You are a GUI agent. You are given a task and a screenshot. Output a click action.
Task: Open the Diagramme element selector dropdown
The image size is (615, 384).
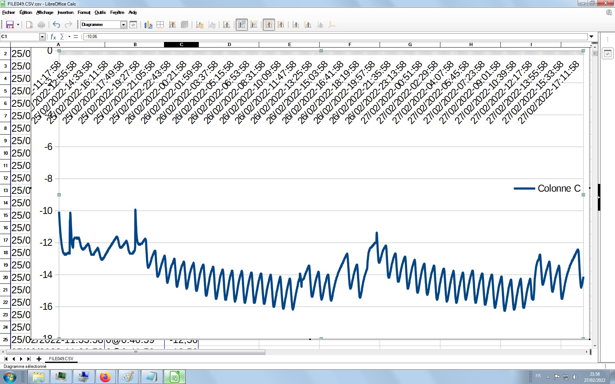tap(124, 25)
